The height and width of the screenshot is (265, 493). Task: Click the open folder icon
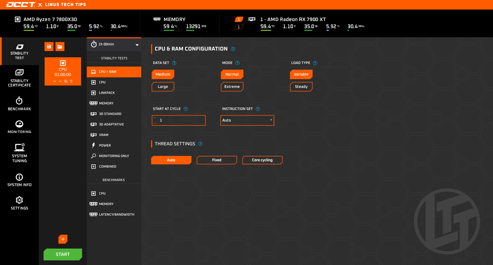(x=60, y=46)
